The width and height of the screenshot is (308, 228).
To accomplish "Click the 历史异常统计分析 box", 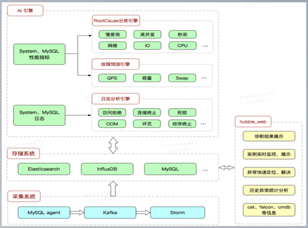I will [269, 190].
